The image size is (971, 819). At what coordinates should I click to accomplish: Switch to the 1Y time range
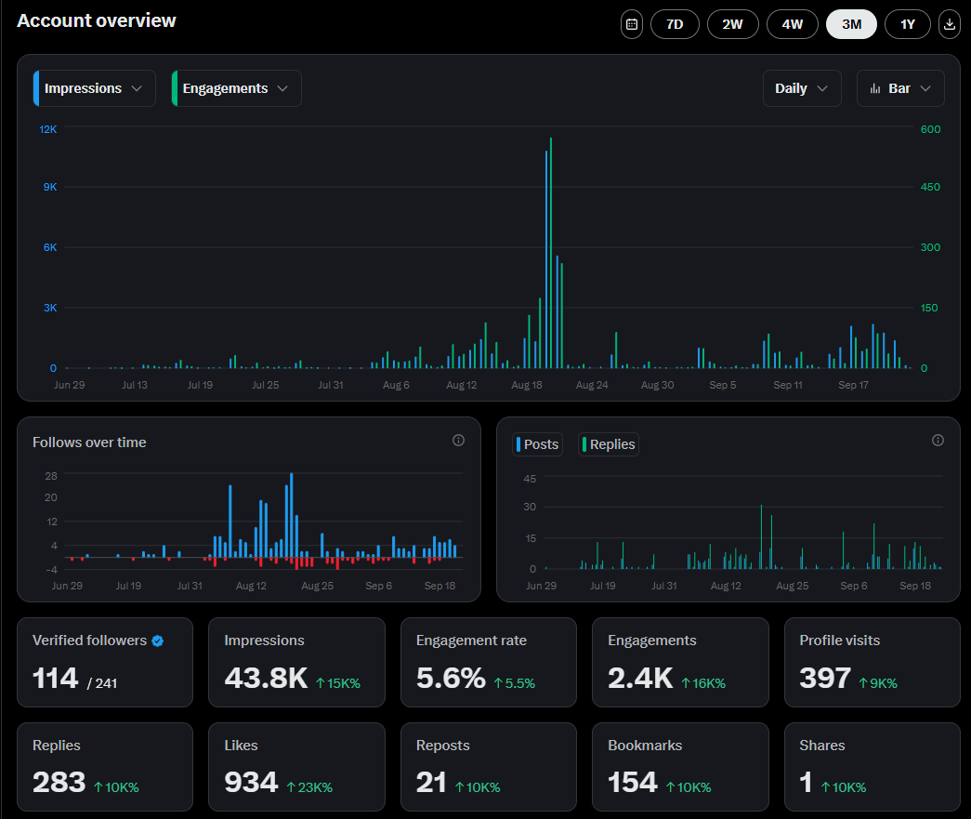click(908, 24)
